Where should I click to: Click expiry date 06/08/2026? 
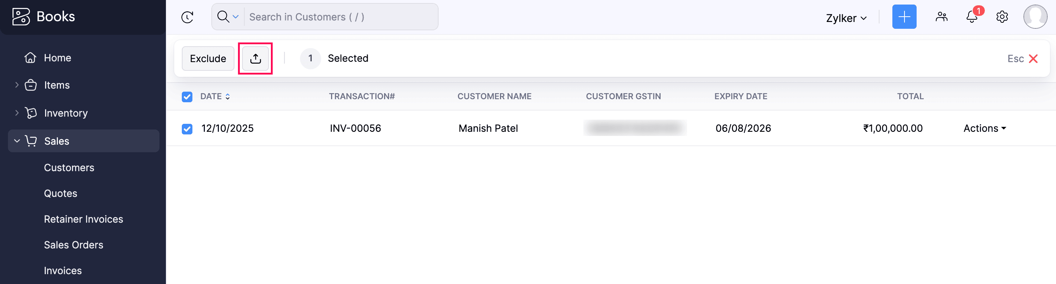(x=743, y=128)
